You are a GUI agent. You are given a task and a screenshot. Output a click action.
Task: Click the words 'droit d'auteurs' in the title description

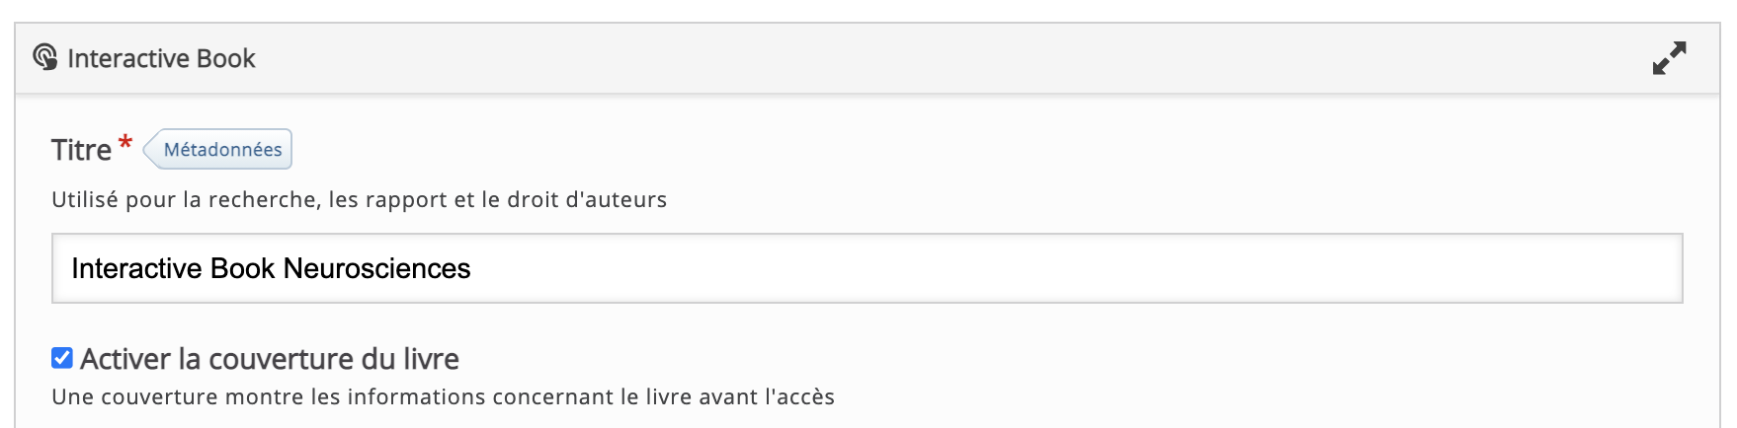click(587, 200)
